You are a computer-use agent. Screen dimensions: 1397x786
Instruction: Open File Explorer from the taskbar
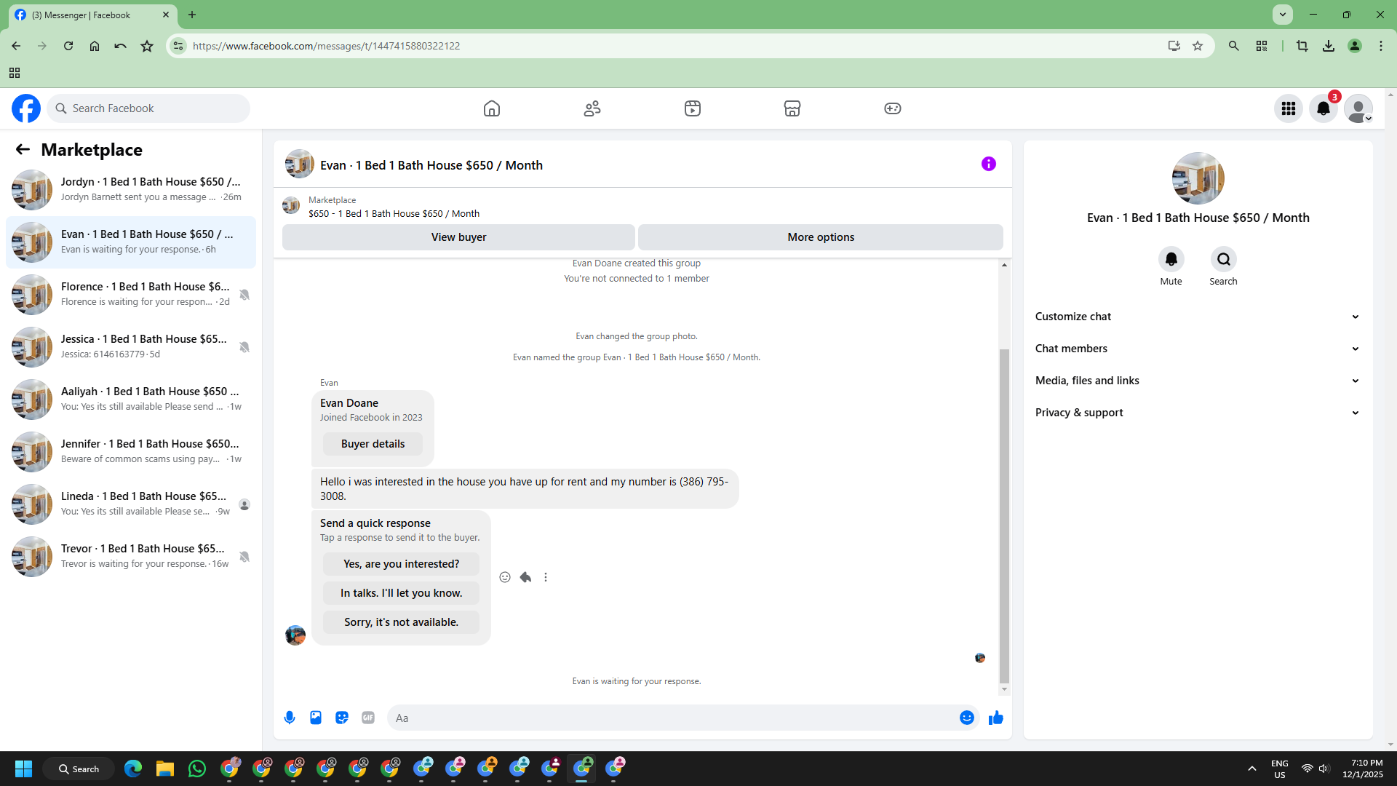tap(165, 769)
